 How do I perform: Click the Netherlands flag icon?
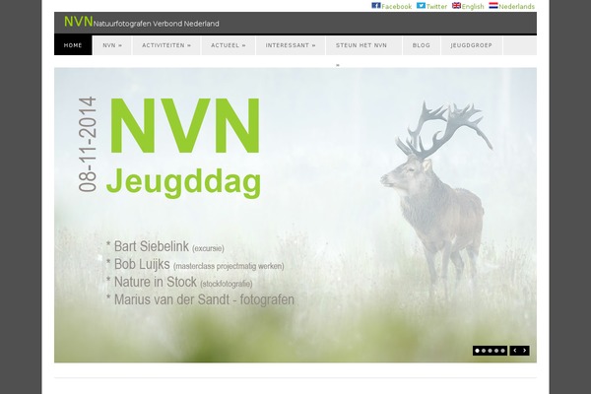coord(493,5)
